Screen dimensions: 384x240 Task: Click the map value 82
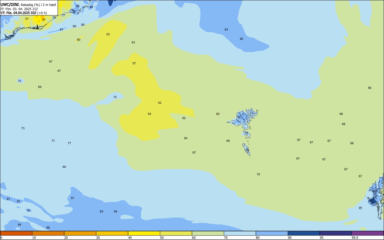click(x=241, y=39)
